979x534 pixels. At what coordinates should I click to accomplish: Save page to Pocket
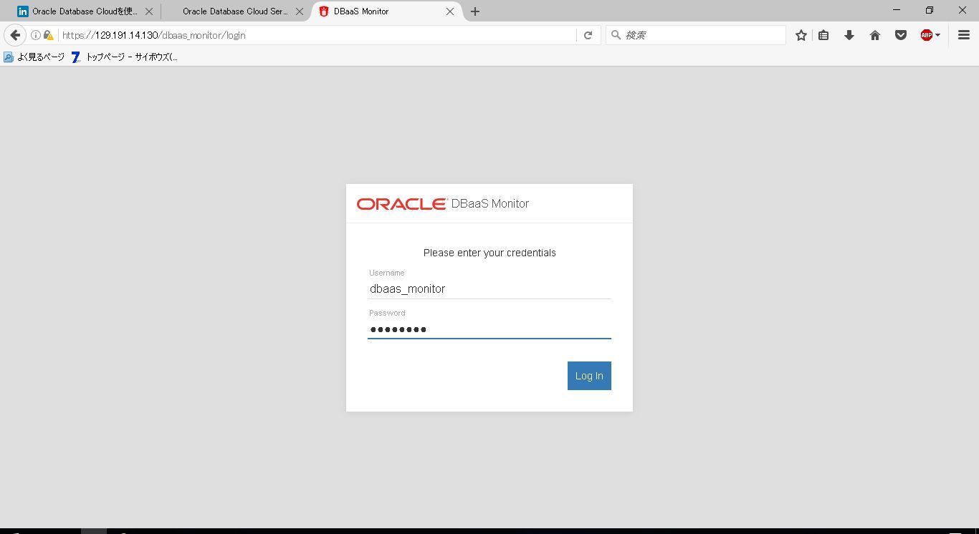point(901,35)
